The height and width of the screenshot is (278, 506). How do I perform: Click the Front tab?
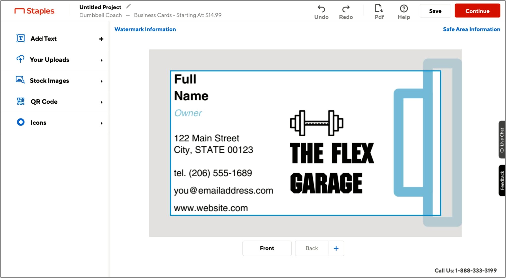point(268,248)
